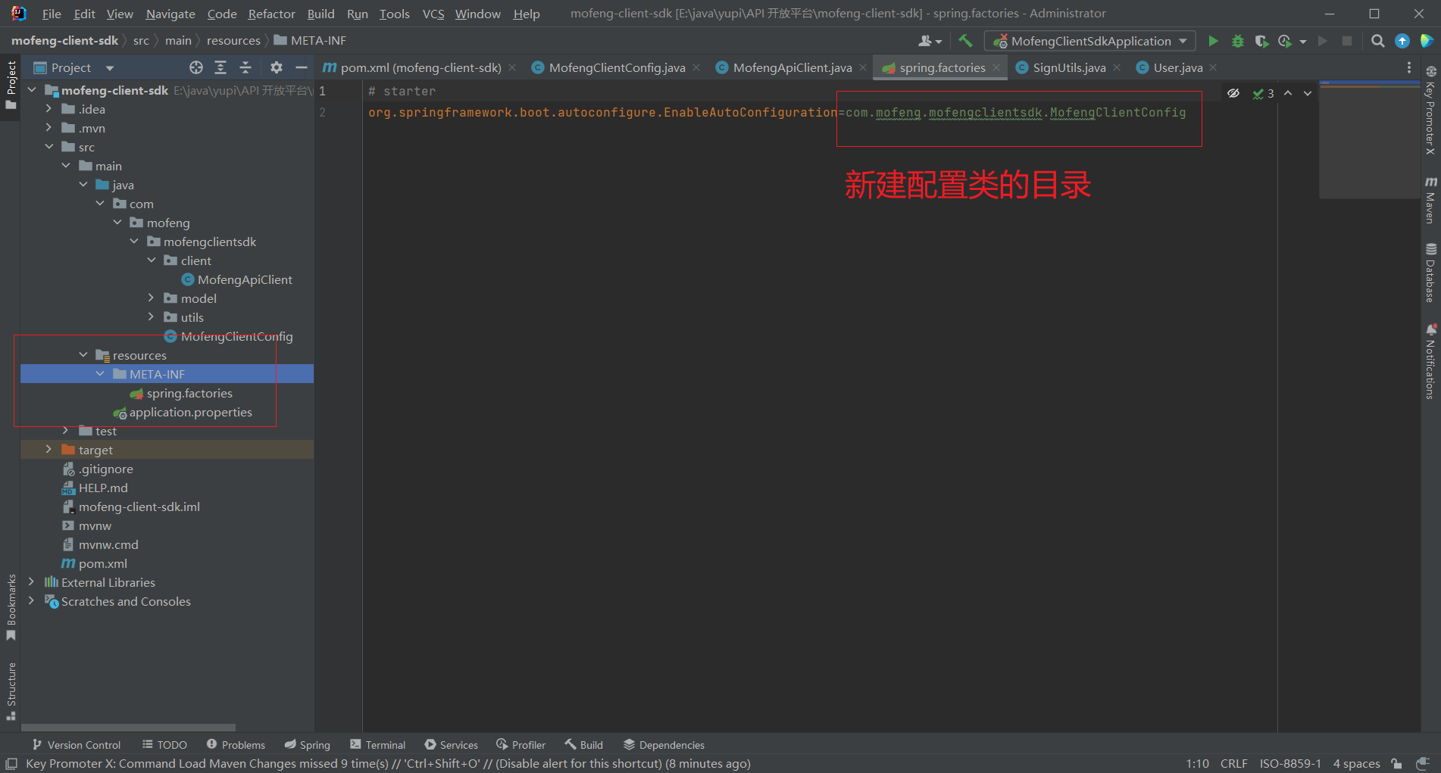This screenshot has height=773, width=1441.
Task: Expand the .mvn folder
Action: point(48,128)
